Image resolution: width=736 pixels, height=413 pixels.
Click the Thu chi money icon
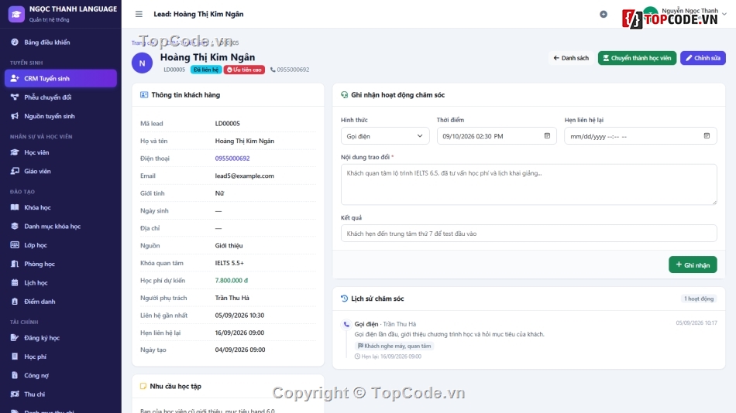(x=15, y=394)
